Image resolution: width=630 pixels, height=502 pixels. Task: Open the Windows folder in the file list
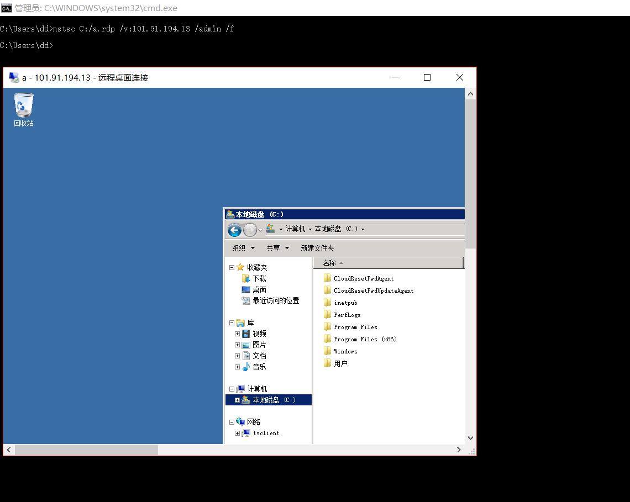[x=345, y=351]
